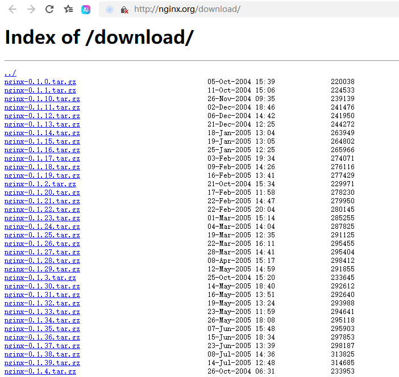Download nginx-0.1.19.tar.gz
The width and height of the screenshot is (399, 377).
(42, 175)
